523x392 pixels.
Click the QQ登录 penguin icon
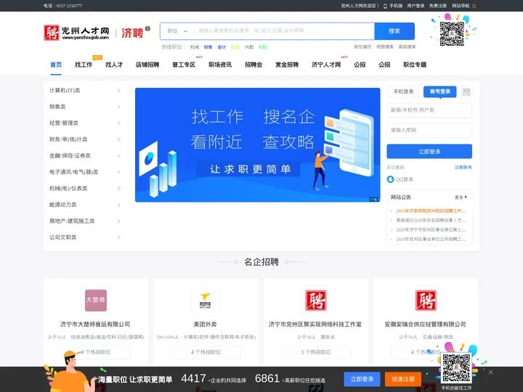(390, 179)
